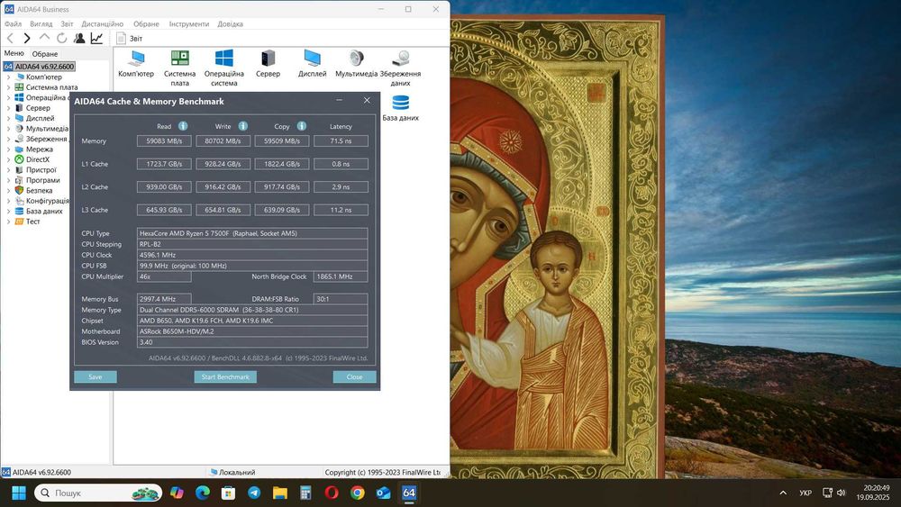
Task: Open the Звіт menu in menu bar
Action: (x=67, y=24)
